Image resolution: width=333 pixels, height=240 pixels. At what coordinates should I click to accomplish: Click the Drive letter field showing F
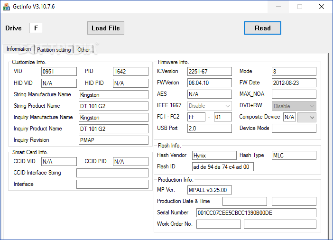[x=36, y=28]
